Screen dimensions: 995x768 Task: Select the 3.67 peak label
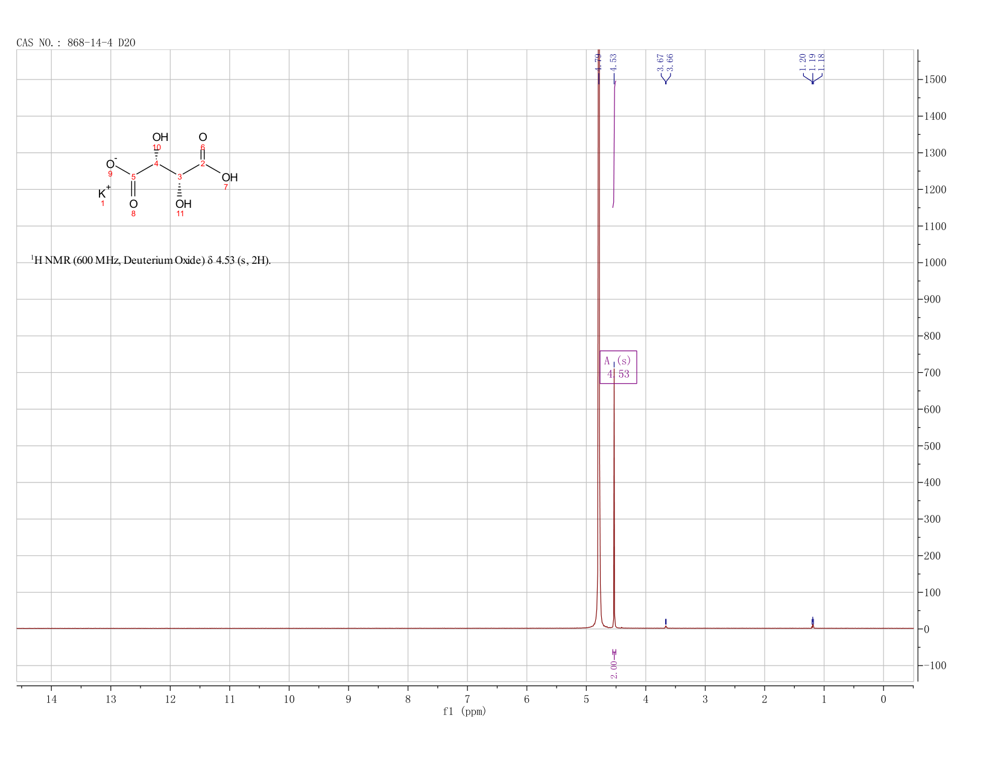click(x=660, y=61)
